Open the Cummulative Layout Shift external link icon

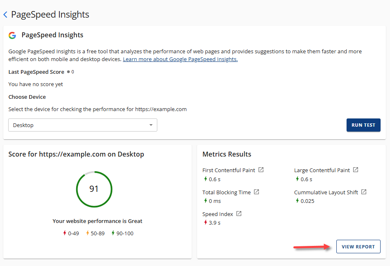[365, 192]
